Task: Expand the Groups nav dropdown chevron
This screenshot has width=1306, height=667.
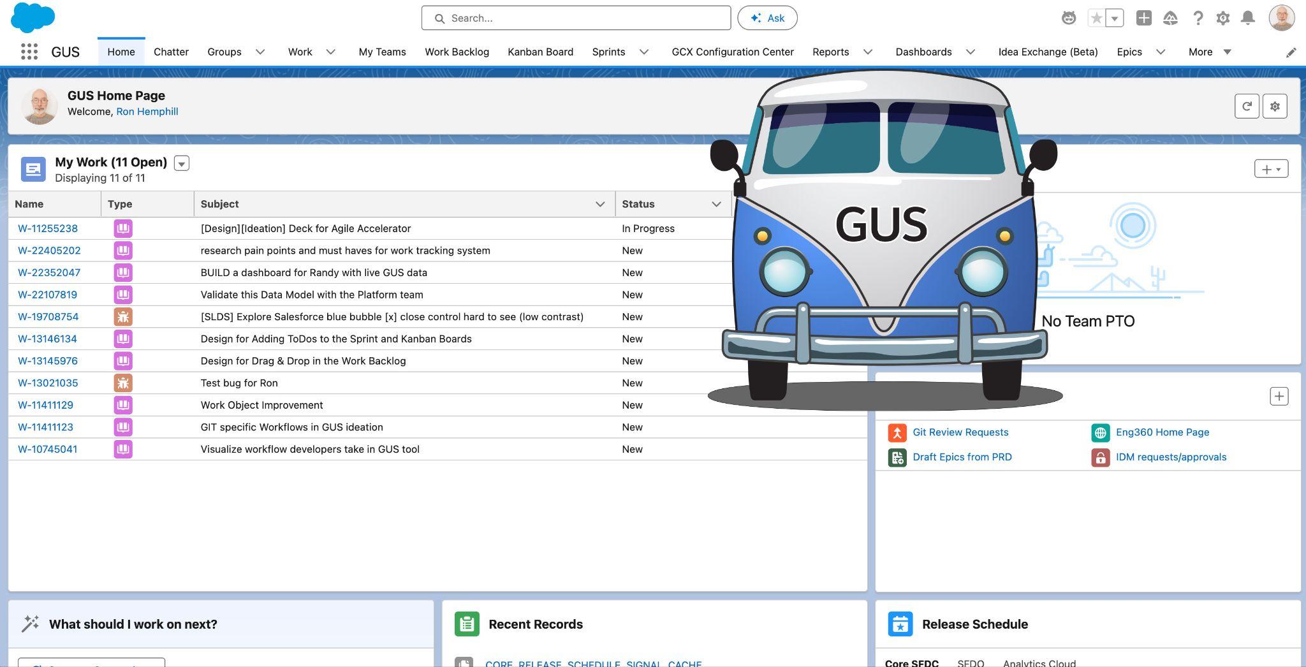Action: point(260,52)
